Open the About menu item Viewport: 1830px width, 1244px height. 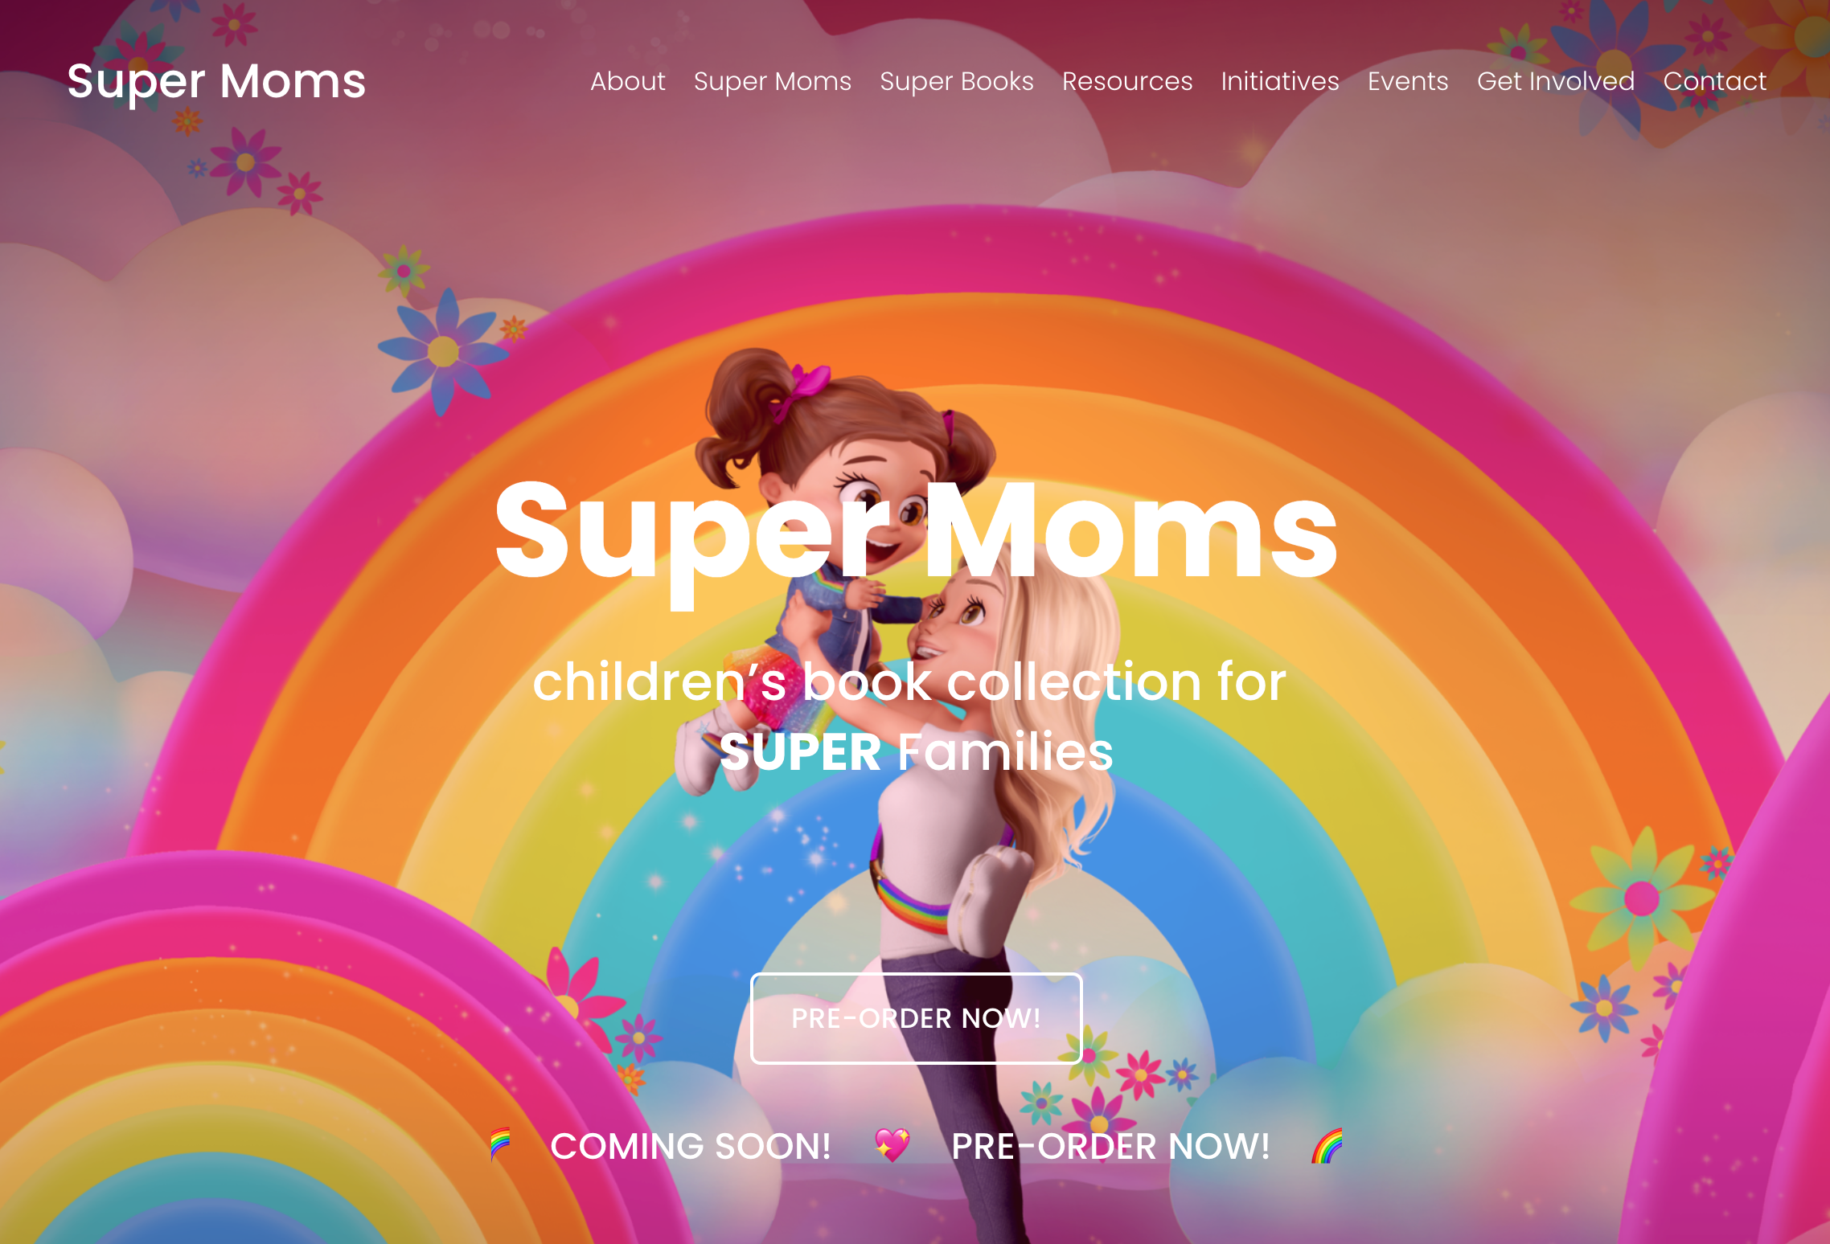click(x=628, y=81)
